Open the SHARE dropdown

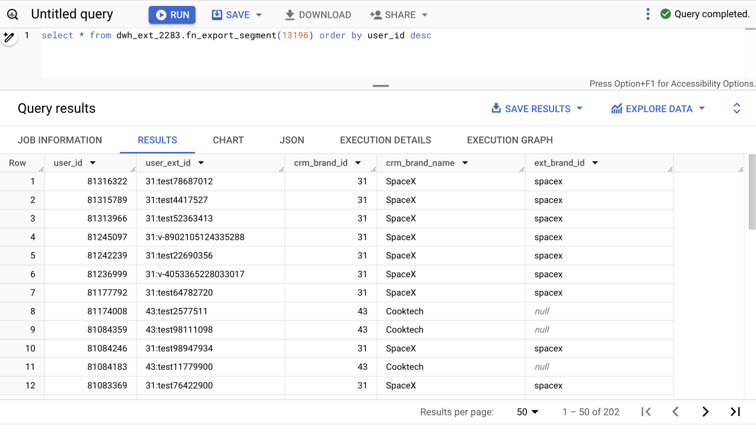tap(399, 15)
